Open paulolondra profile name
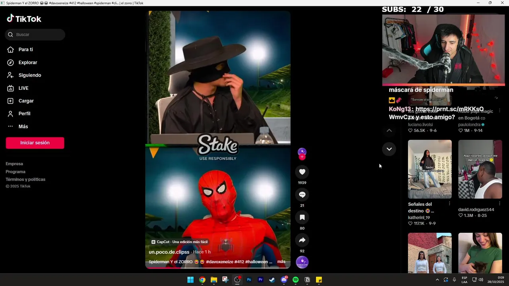509x286 pixels. point(470,125)
